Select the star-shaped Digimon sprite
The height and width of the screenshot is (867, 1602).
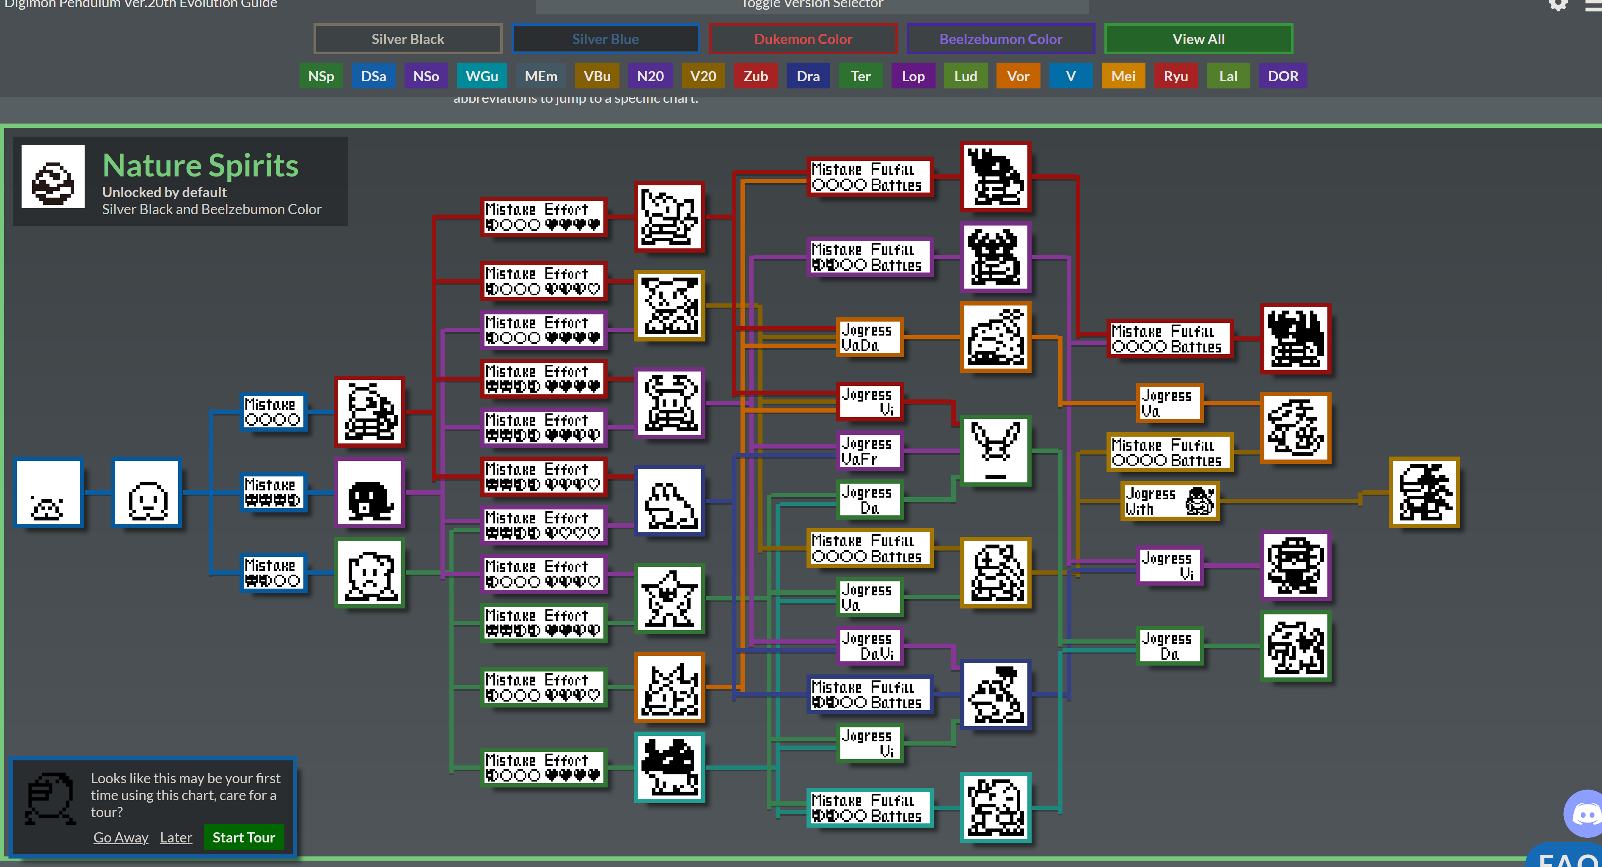670,598
